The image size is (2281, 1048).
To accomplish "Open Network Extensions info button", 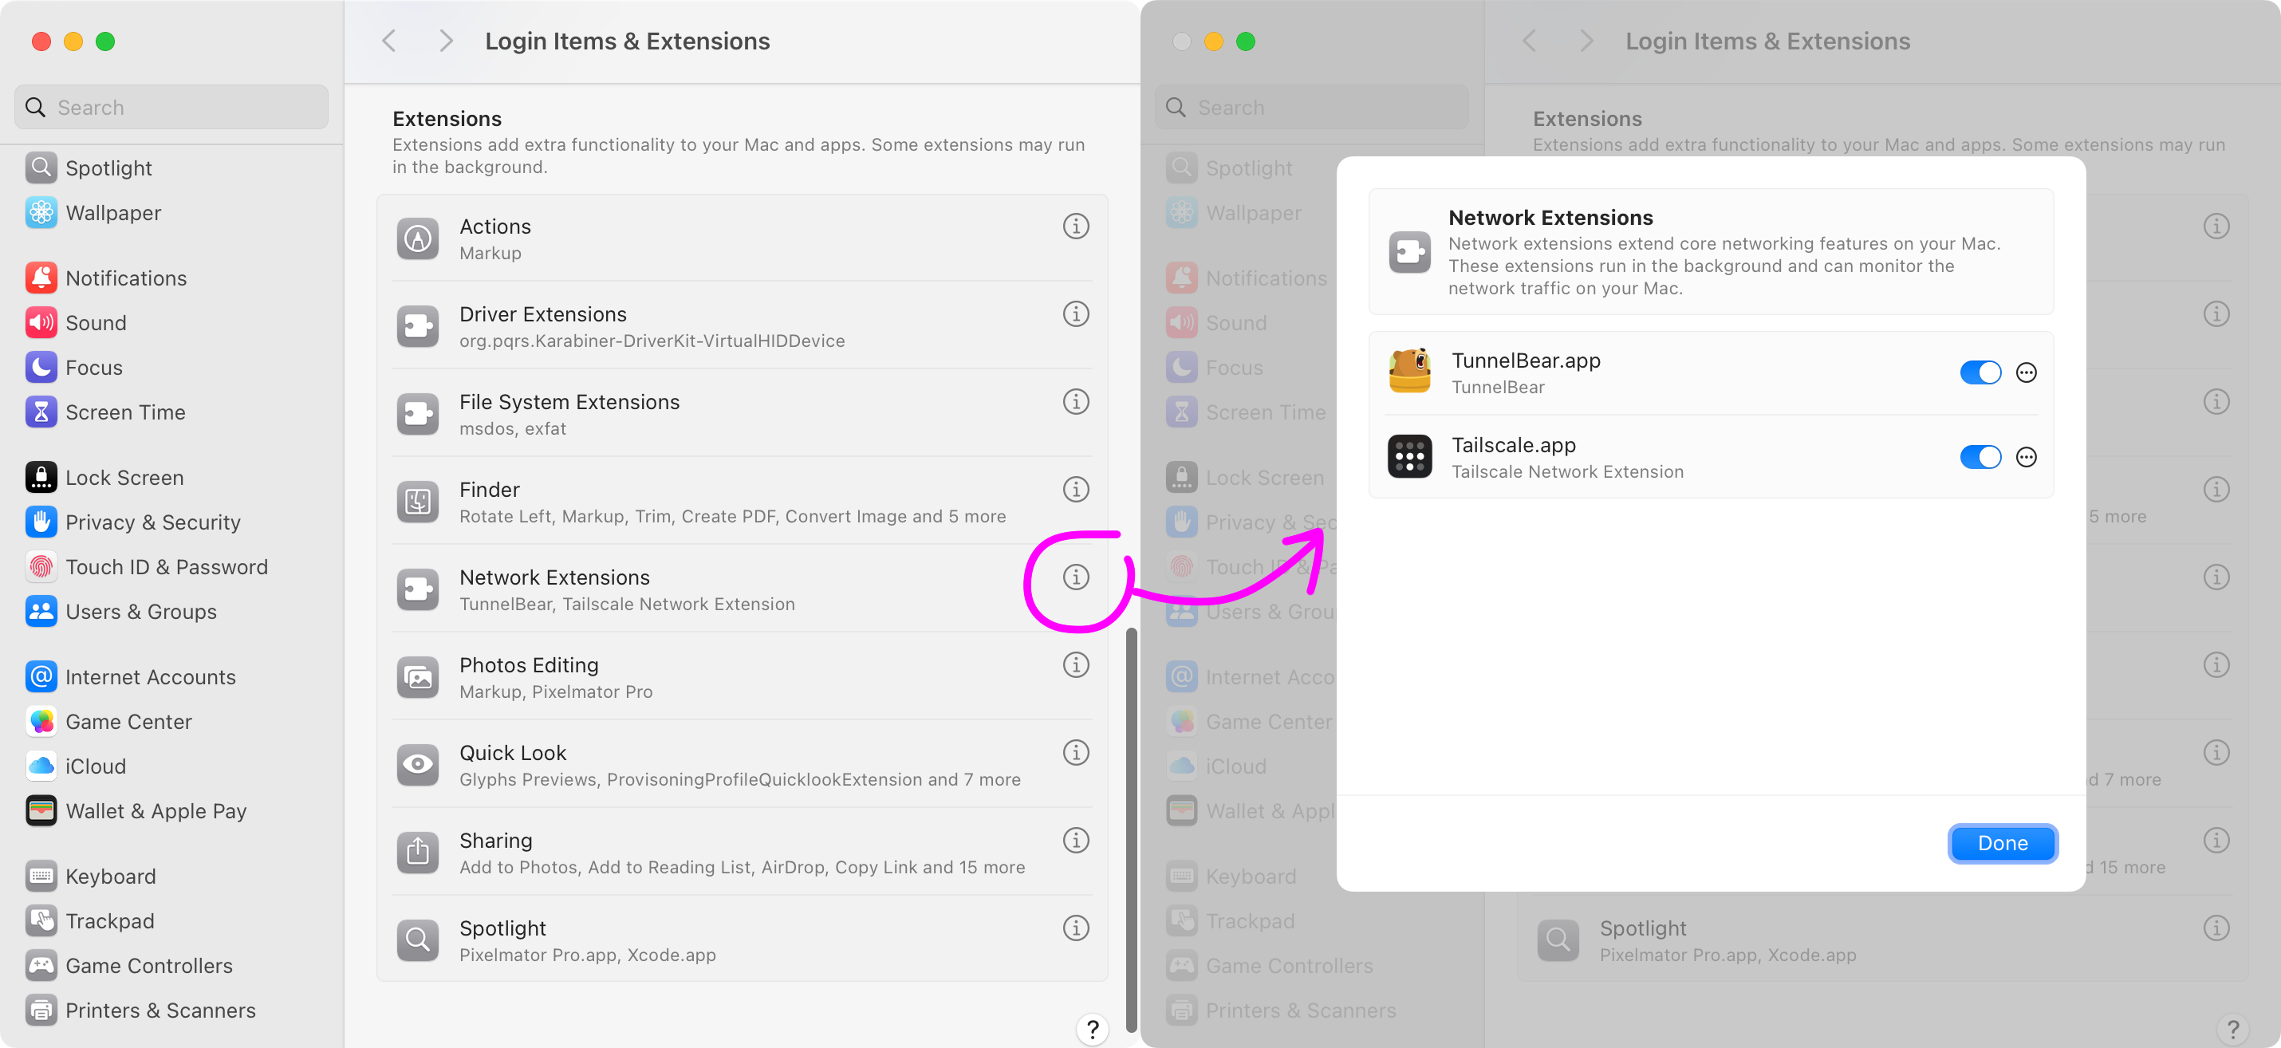I will (1075, 577).
